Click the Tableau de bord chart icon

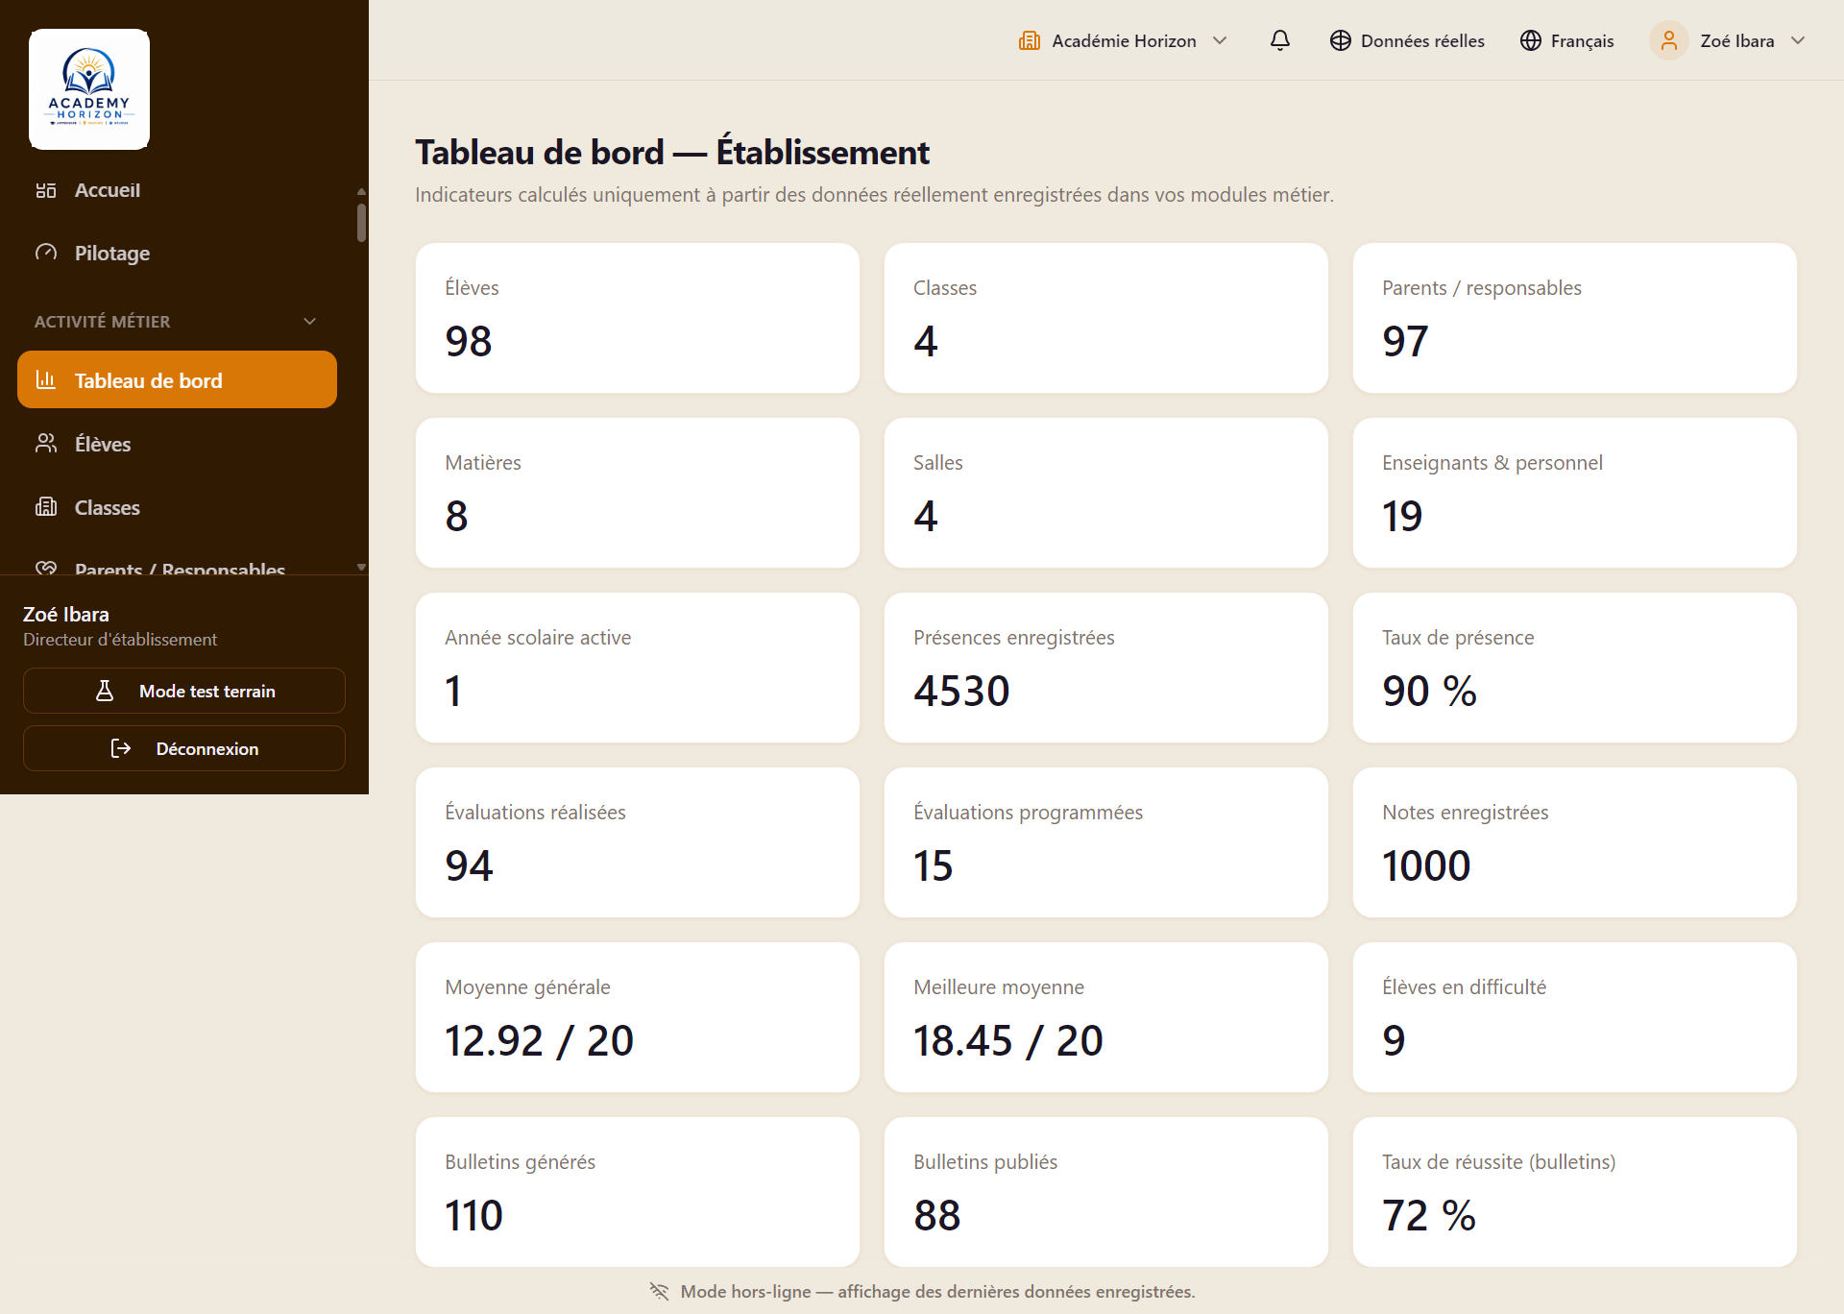(x=46, y=379)
